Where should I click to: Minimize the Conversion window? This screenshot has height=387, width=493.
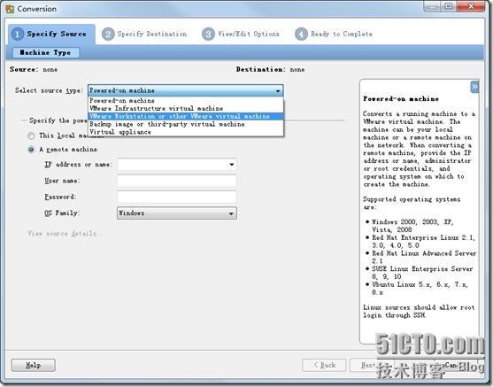point(432,6)
